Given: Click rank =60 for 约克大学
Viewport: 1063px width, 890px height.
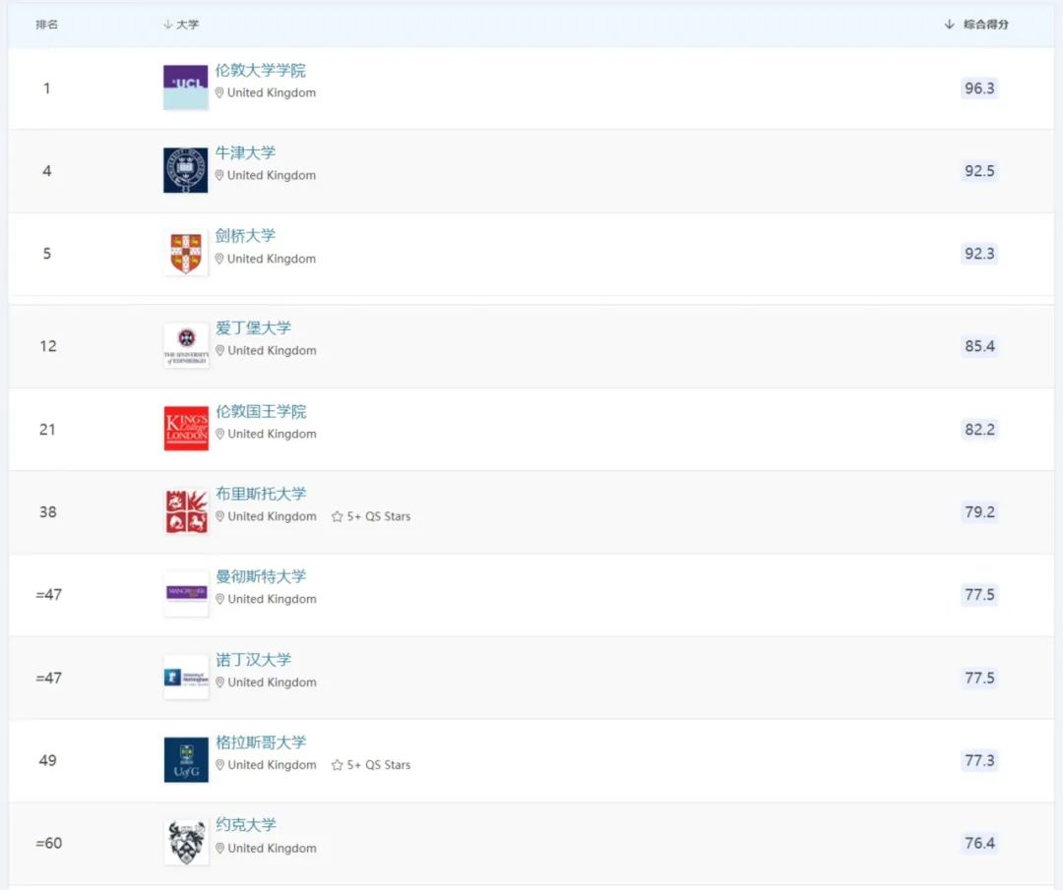Looking at the screenshot, I should pos(49,843).
